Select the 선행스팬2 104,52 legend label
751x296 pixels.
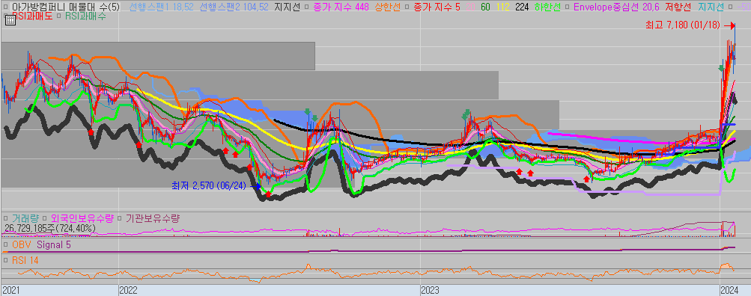pyautogui.click(x=234, y=7)
